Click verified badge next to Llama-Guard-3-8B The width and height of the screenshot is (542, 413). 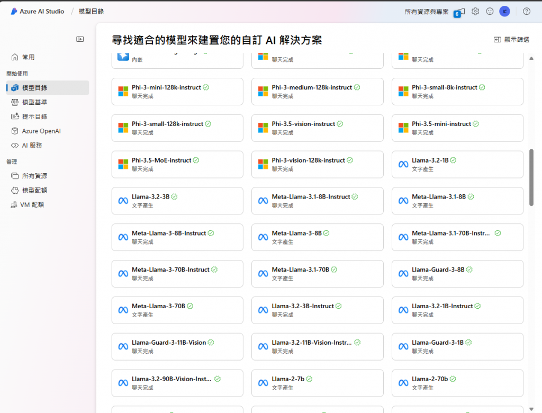[469, 270]
